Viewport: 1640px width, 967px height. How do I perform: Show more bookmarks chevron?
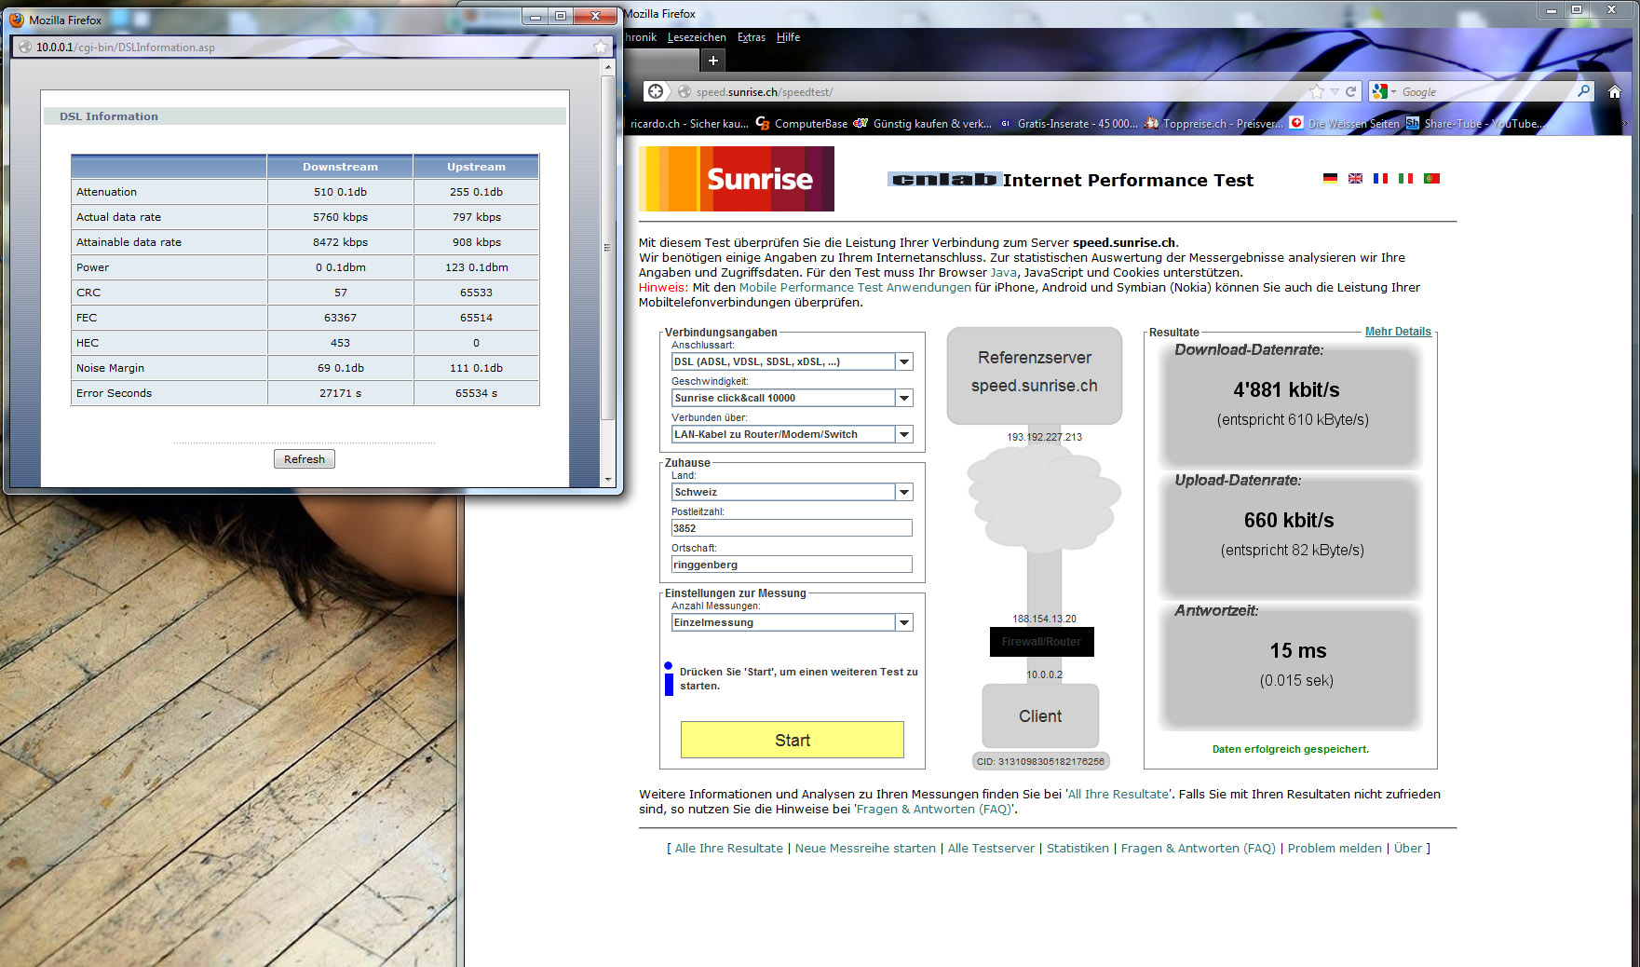coord(1625,123)
